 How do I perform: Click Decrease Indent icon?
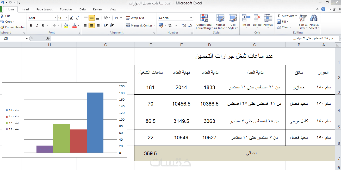click(x=106, y=25)
